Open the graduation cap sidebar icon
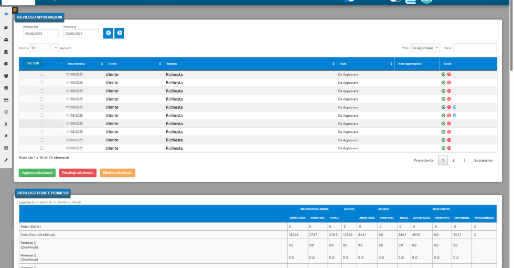 pyautogui.click(x=6, y=28)
